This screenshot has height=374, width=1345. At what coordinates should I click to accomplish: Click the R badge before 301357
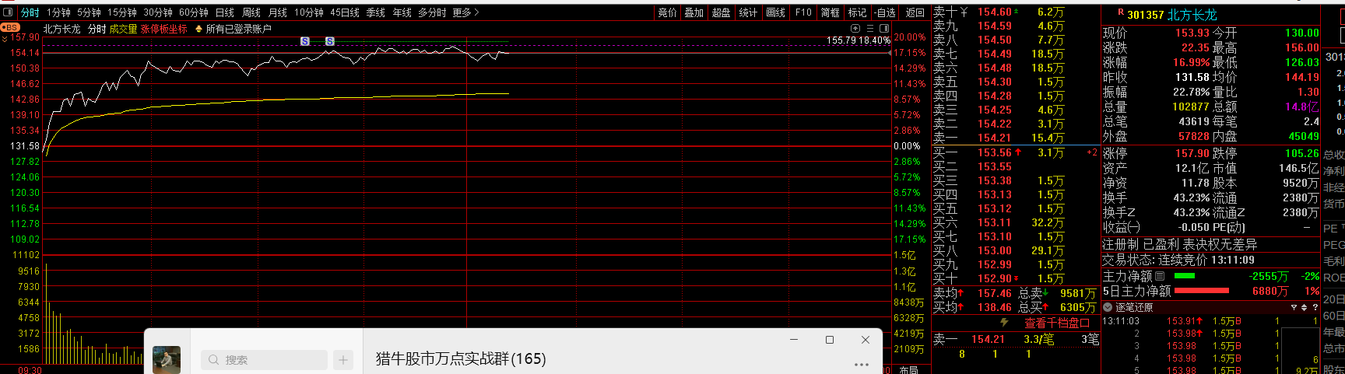1121,13
